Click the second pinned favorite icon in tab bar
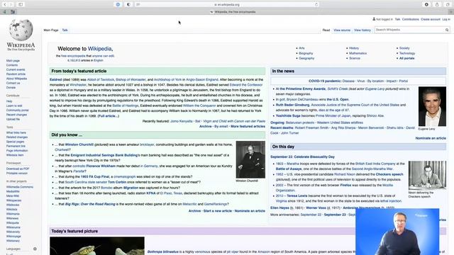 coord(13,12)
